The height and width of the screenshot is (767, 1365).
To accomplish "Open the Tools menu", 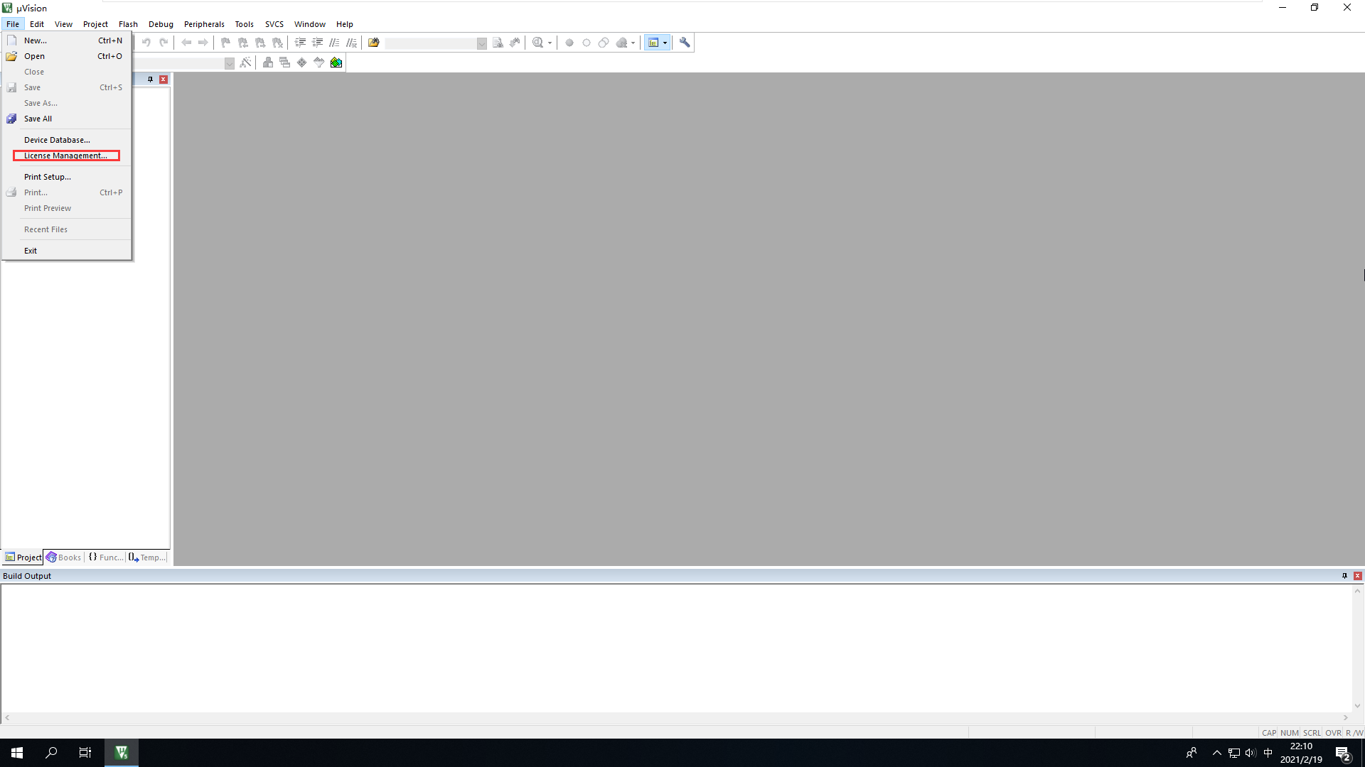I will pyautogui.click(x=244, y=24).
